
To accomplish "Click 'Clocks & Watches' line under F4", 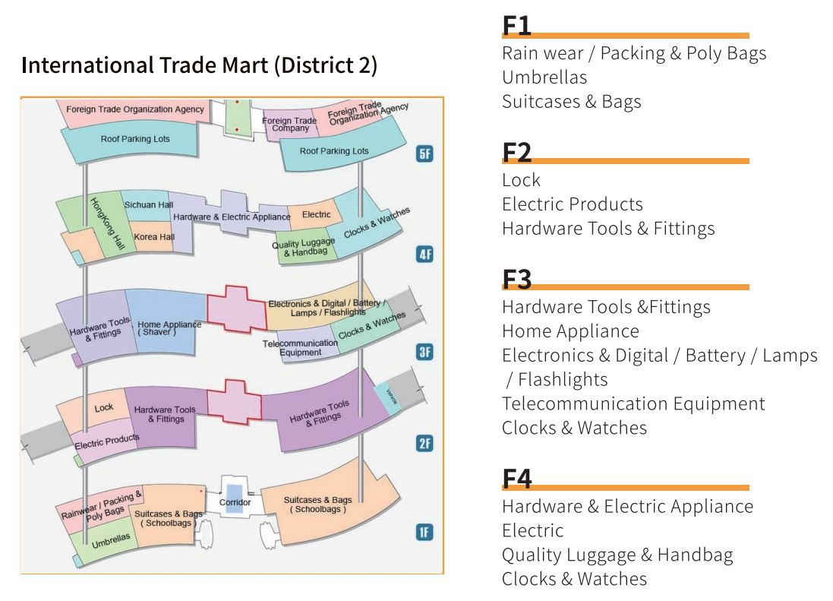I will [x=574, y=579].
